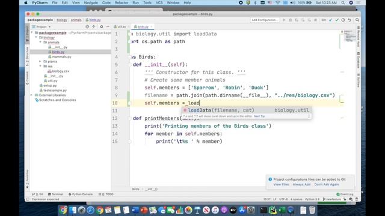
Task: Open biology.csv in project tree
Action: (x=60, y=71)
